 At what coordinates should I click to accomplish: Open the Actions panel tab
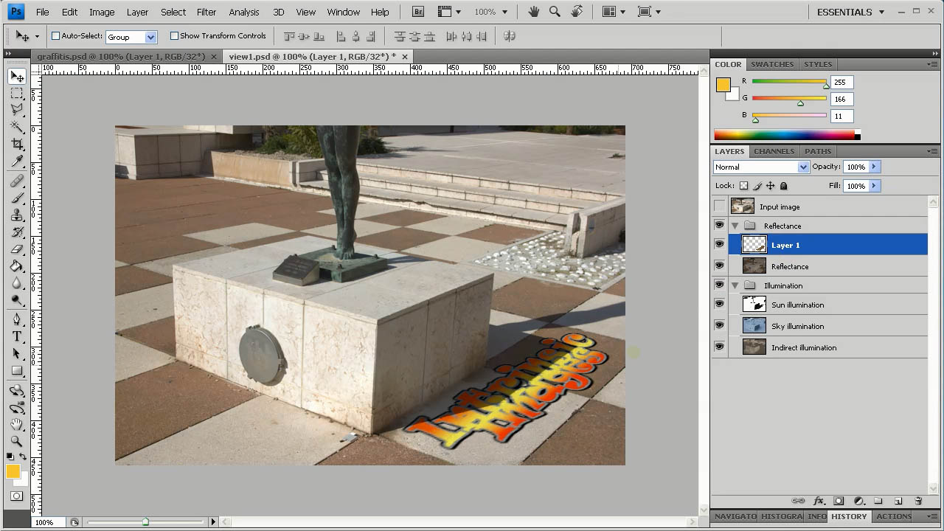click(x=894, y=516)
